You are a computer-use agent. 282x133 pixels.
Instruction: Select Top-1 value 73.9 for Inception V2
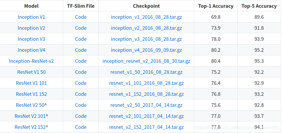[216, 28]
